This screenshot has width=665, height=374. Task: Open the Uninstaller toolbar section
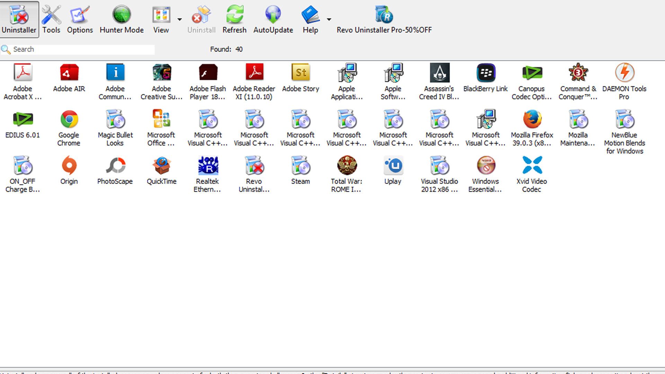tap(19, 19)
